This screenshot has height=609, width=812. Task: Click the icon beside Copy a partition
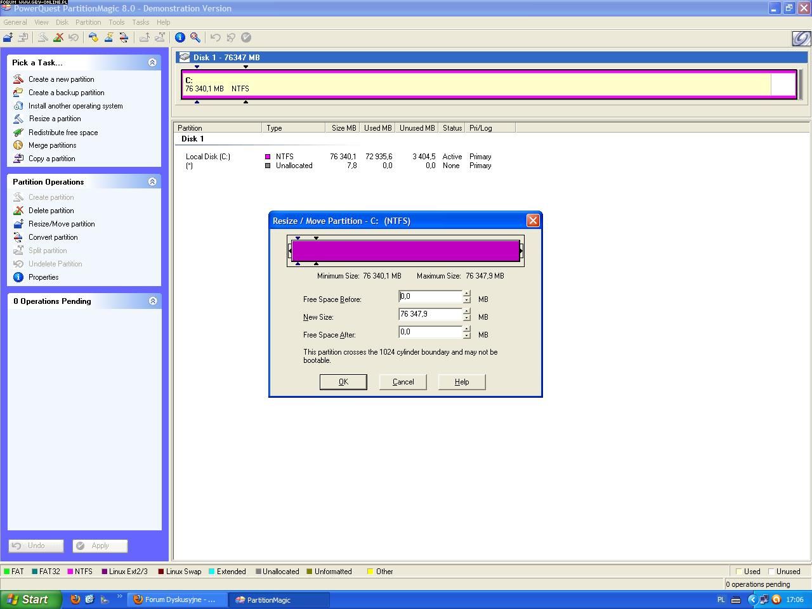click(x=18, y=159)
